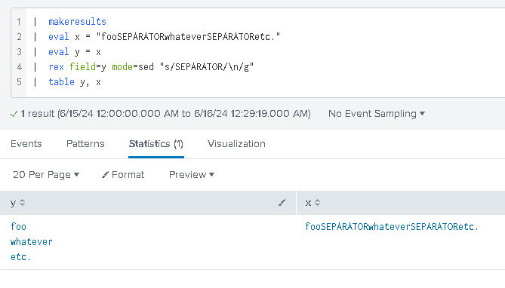Image resolution: width=505 pixels, height=288 pixels.
Task: Click the Format paintbrush icon
Action: click(x=105, y=175)
